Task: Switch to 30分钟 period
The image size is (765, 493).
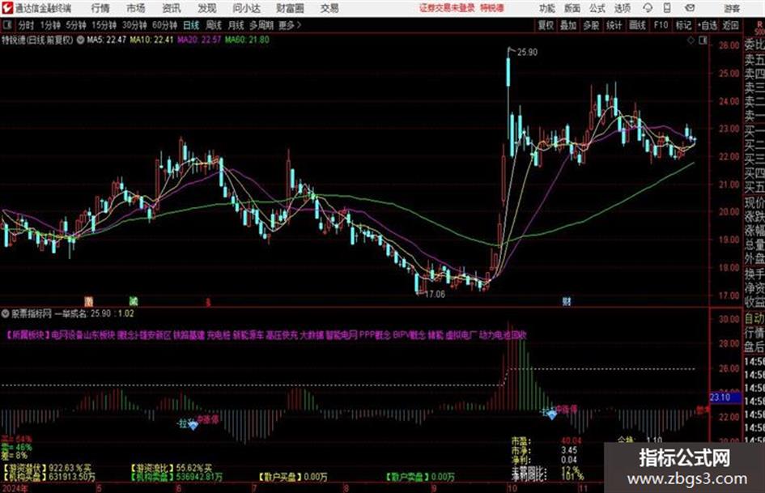Action: pyautogui.click(x=134, y=25)
